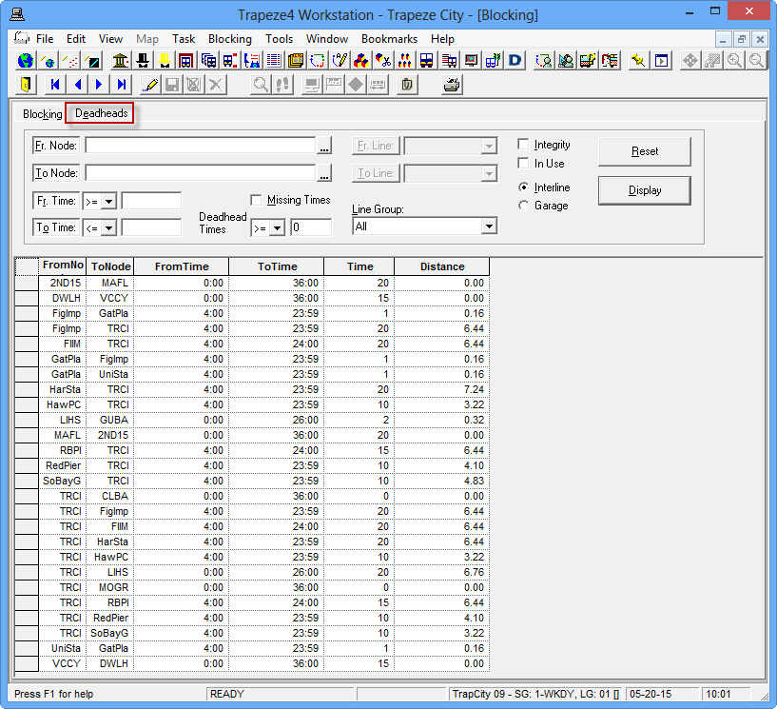Image resolution: width=777 pixels, height=709 pixels.
Task: Open the Line Group dropdown
Action: pyautogui.click(x=488, y=226)
